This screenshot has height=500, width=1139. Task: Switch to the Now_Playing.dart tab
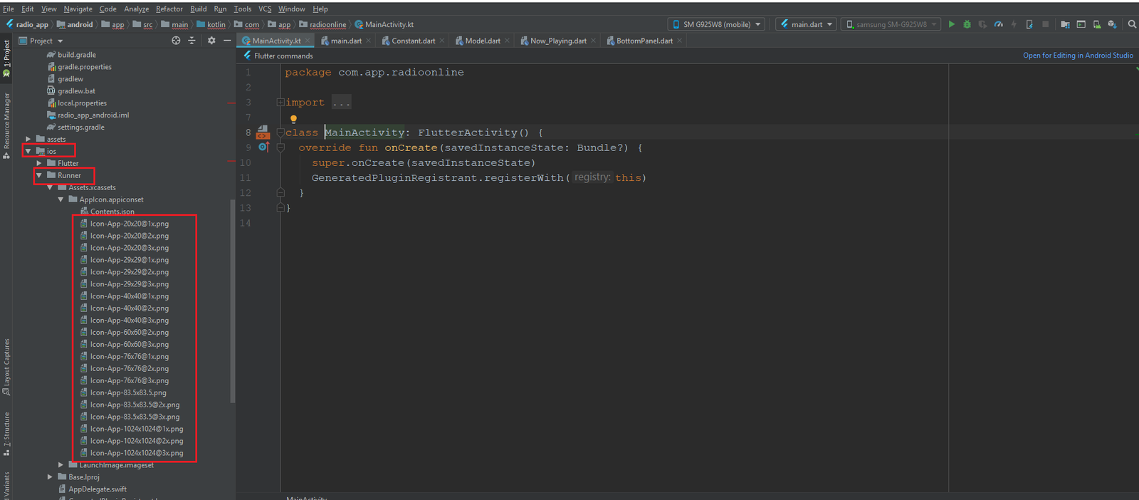click(557, 41)
